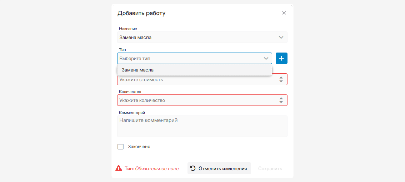Viewport: 405px width, 182px height.
Task: Click the undo arrow icon
Action: [x=193, y=168]
